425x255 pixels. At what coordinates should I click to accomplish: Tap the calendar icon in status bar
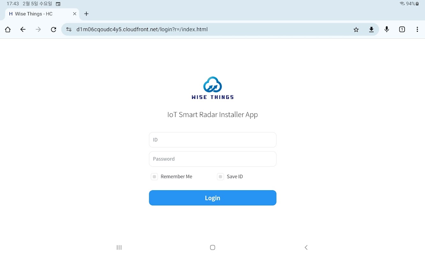click(x=58, y=4)
